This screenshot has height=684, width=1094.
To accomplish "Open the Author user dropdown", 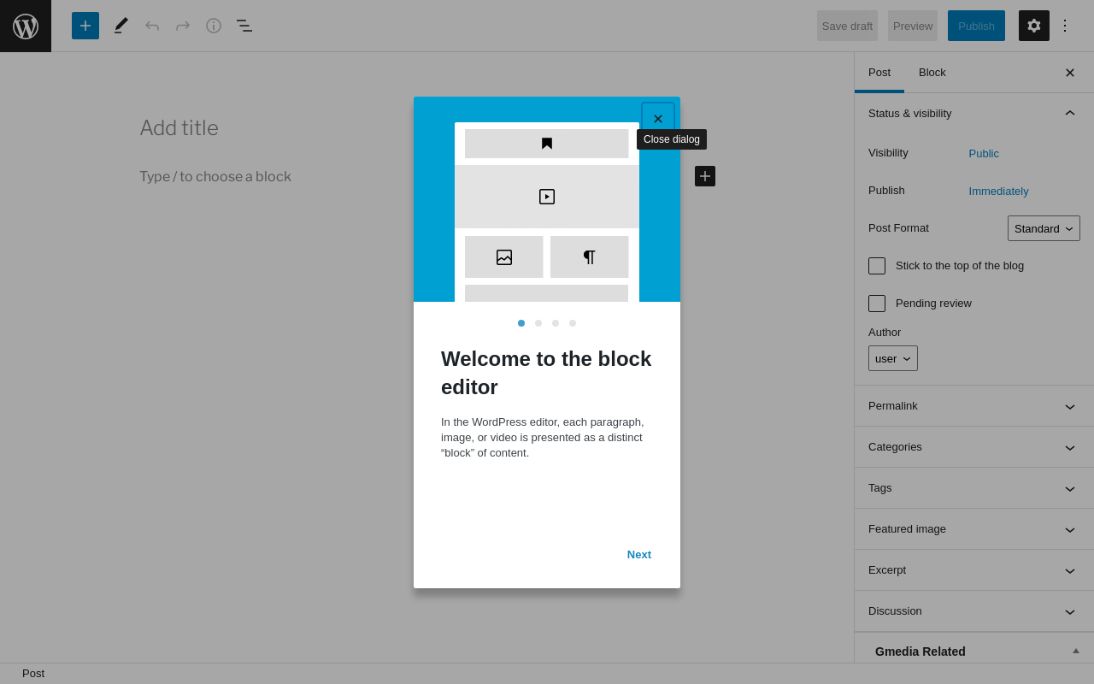I will coord(893,358).
